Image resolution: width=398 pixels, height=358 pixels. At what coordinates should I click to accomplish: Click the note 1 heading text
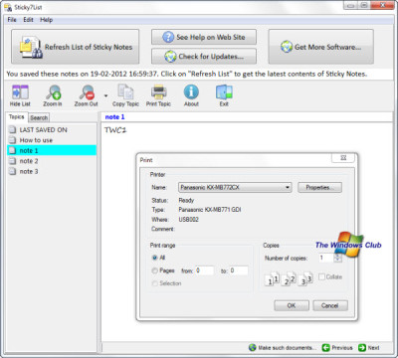pos(114,117)
